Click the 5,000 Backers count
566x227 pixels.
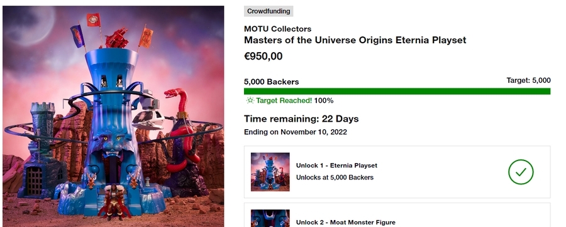[272, 82]
